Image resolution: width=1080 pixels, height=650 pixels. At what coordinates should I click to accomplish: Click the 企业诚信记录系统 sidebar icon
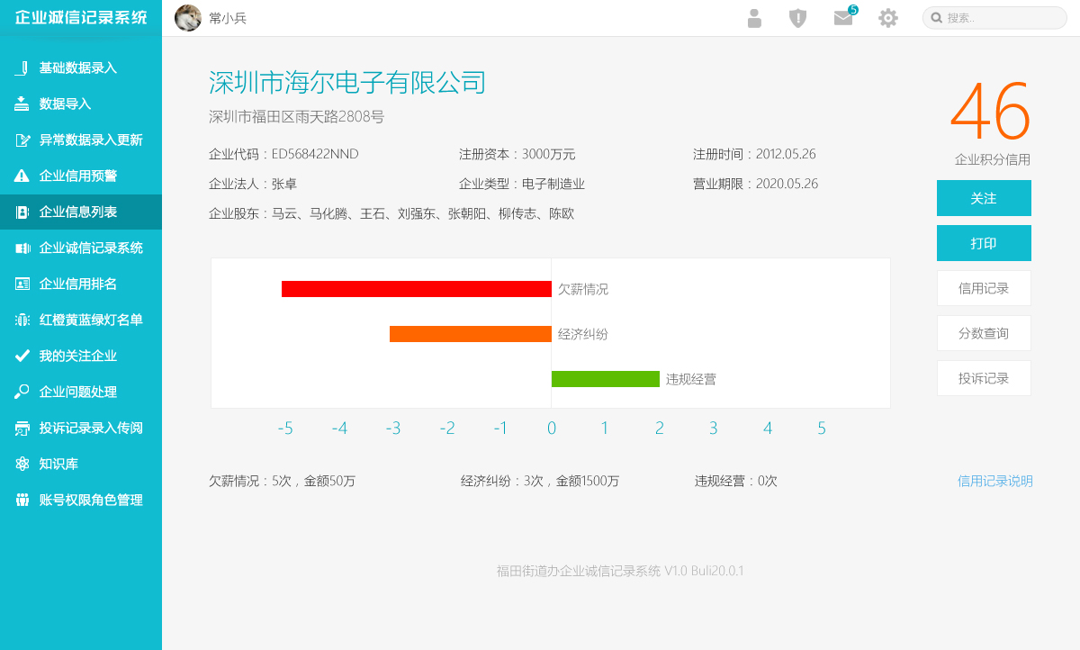(22, 248)
